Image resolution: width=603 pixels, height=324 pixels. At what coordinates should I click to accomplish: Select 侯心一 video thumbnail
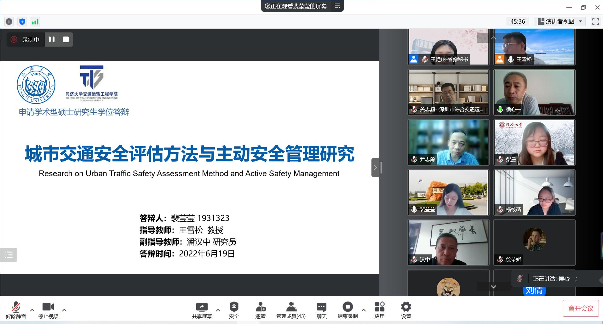[x=534, y=92]
